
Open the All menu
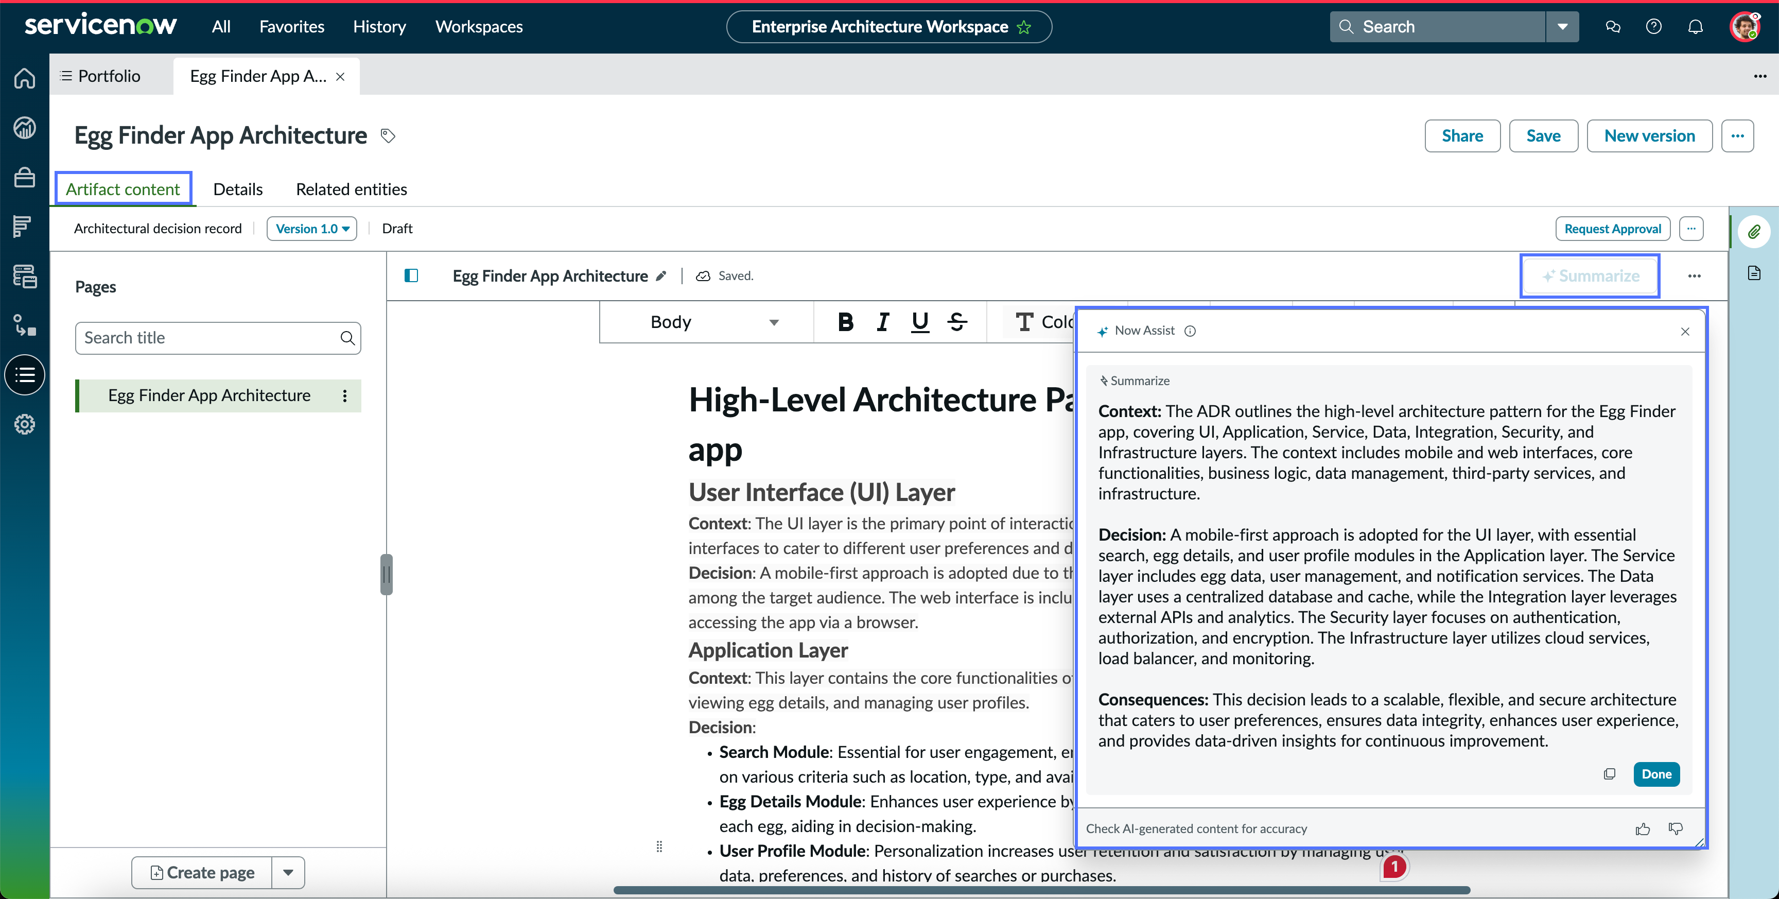click(221, 27)
